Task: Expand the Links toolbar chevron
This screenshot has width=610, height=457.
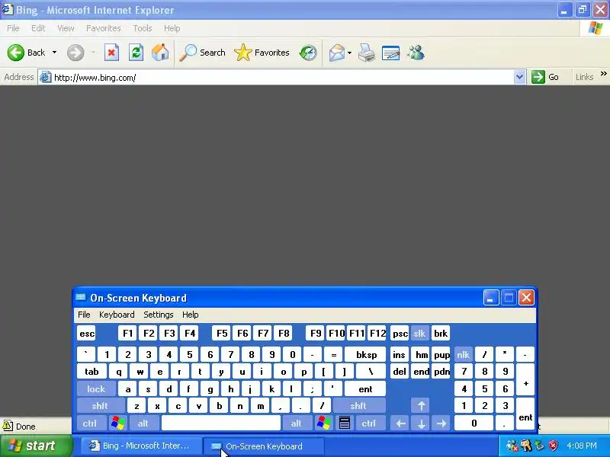Action: pyautogui.click(x=603, y=74)
